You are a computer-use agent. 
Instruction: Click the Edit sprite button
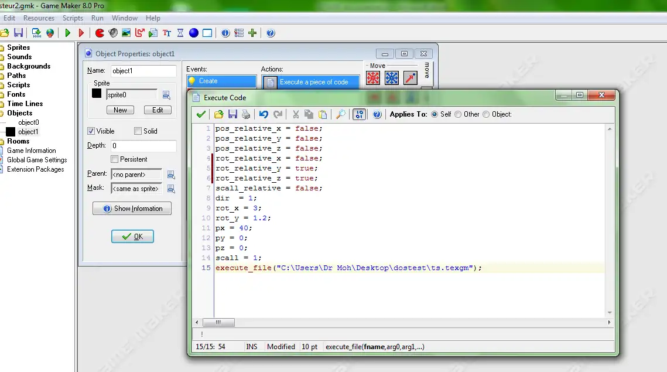pyautogui.click(x=158, y=110)
